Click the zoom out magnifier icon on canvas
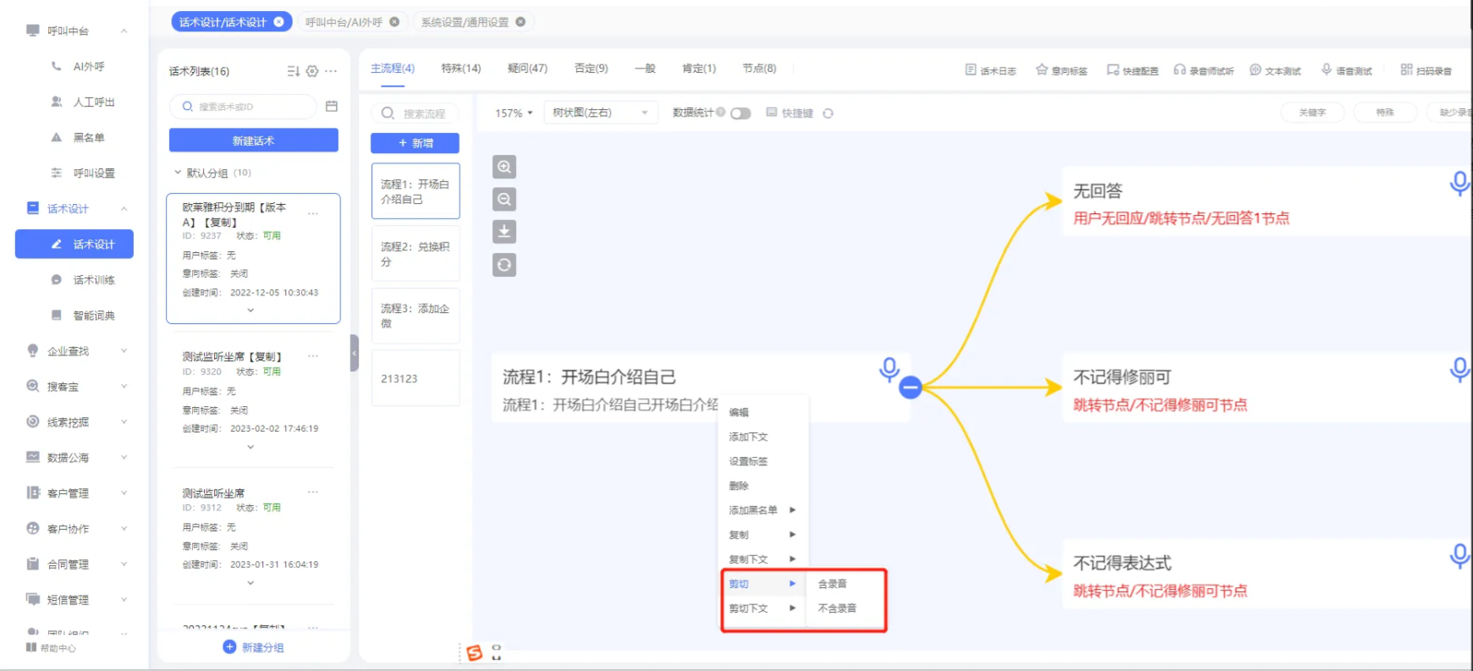1473x671 pixels. (504, 200)
